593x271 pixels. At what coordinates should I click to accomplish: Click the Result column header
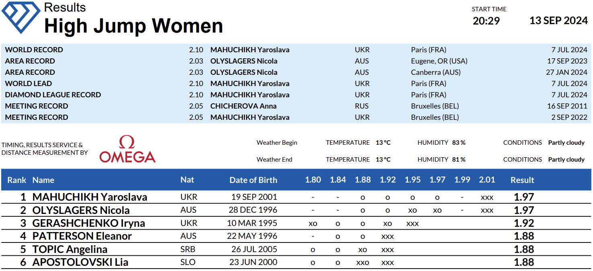click(522, 180)
